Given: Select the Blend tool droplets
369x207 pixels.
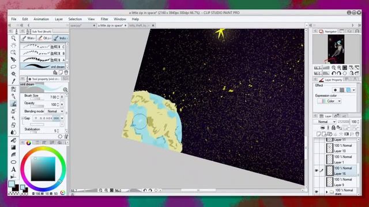Looking at the screenshot, I should click(x=13, y=132).
